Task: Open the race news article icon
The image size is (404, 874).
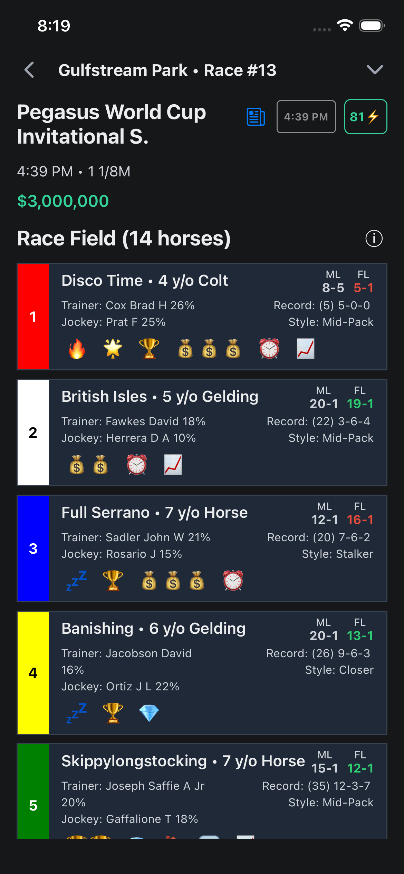Action: (256, 117)
